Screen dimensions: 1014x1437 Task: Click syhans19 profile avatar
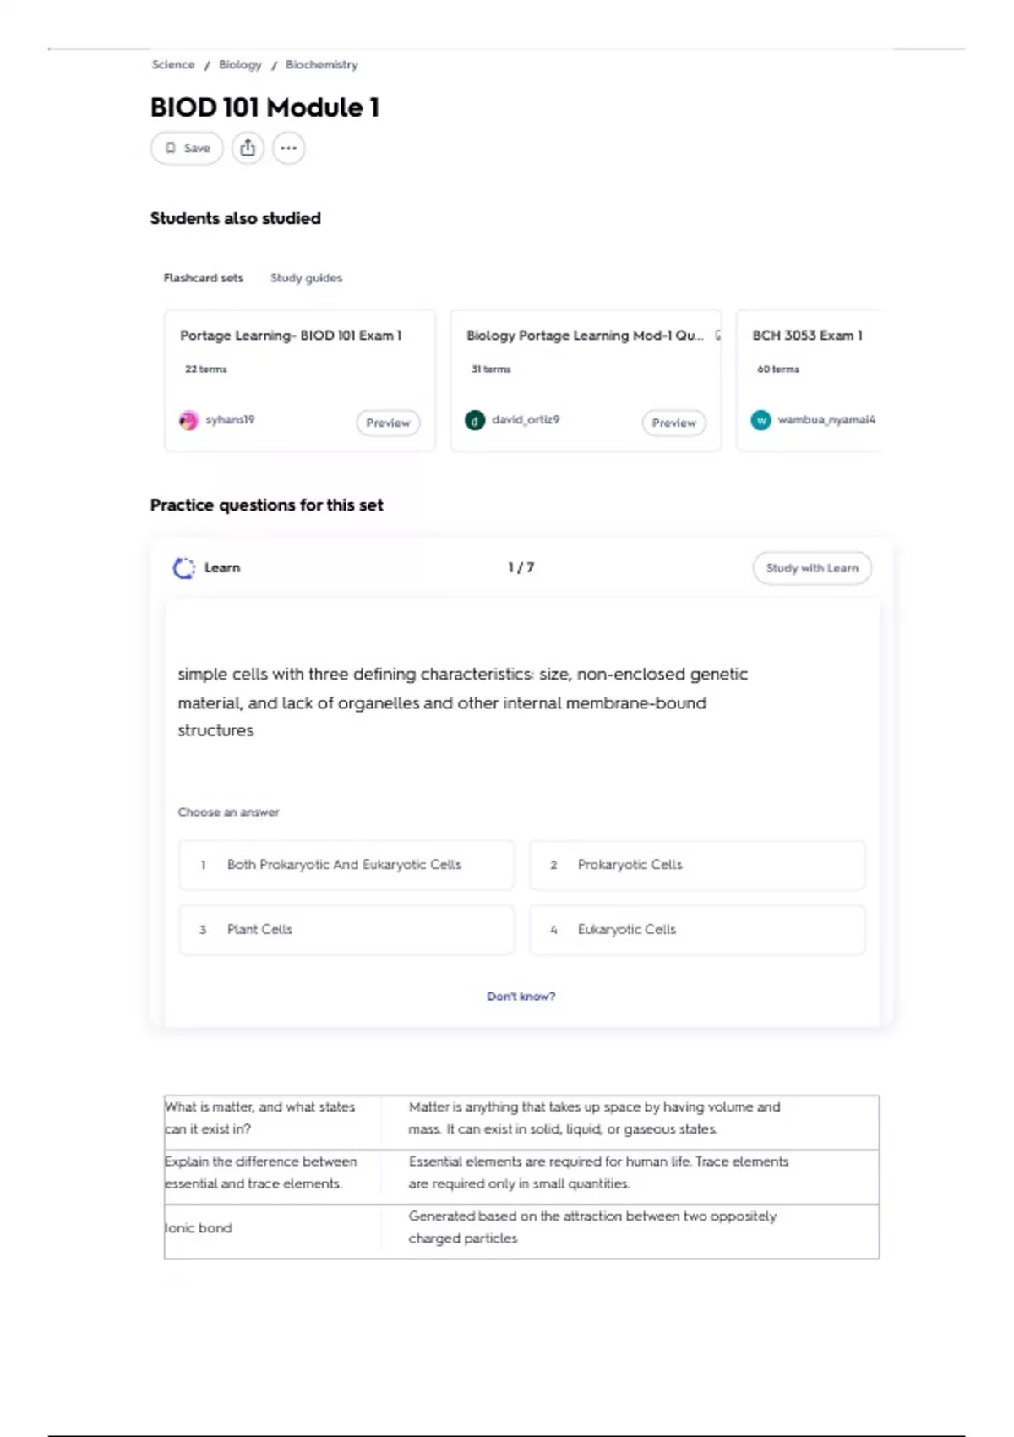click(188, 420)
